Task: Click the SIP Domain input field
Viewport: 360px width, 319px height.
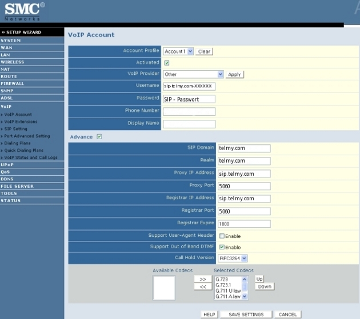Action: [243, 148]
